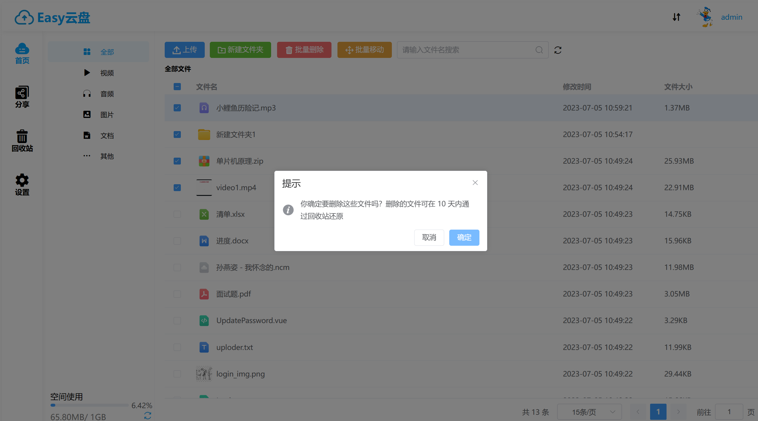Click the 确定 button in the dialog
This screenshot has width=758, height=421.
(x=464, y=237)
